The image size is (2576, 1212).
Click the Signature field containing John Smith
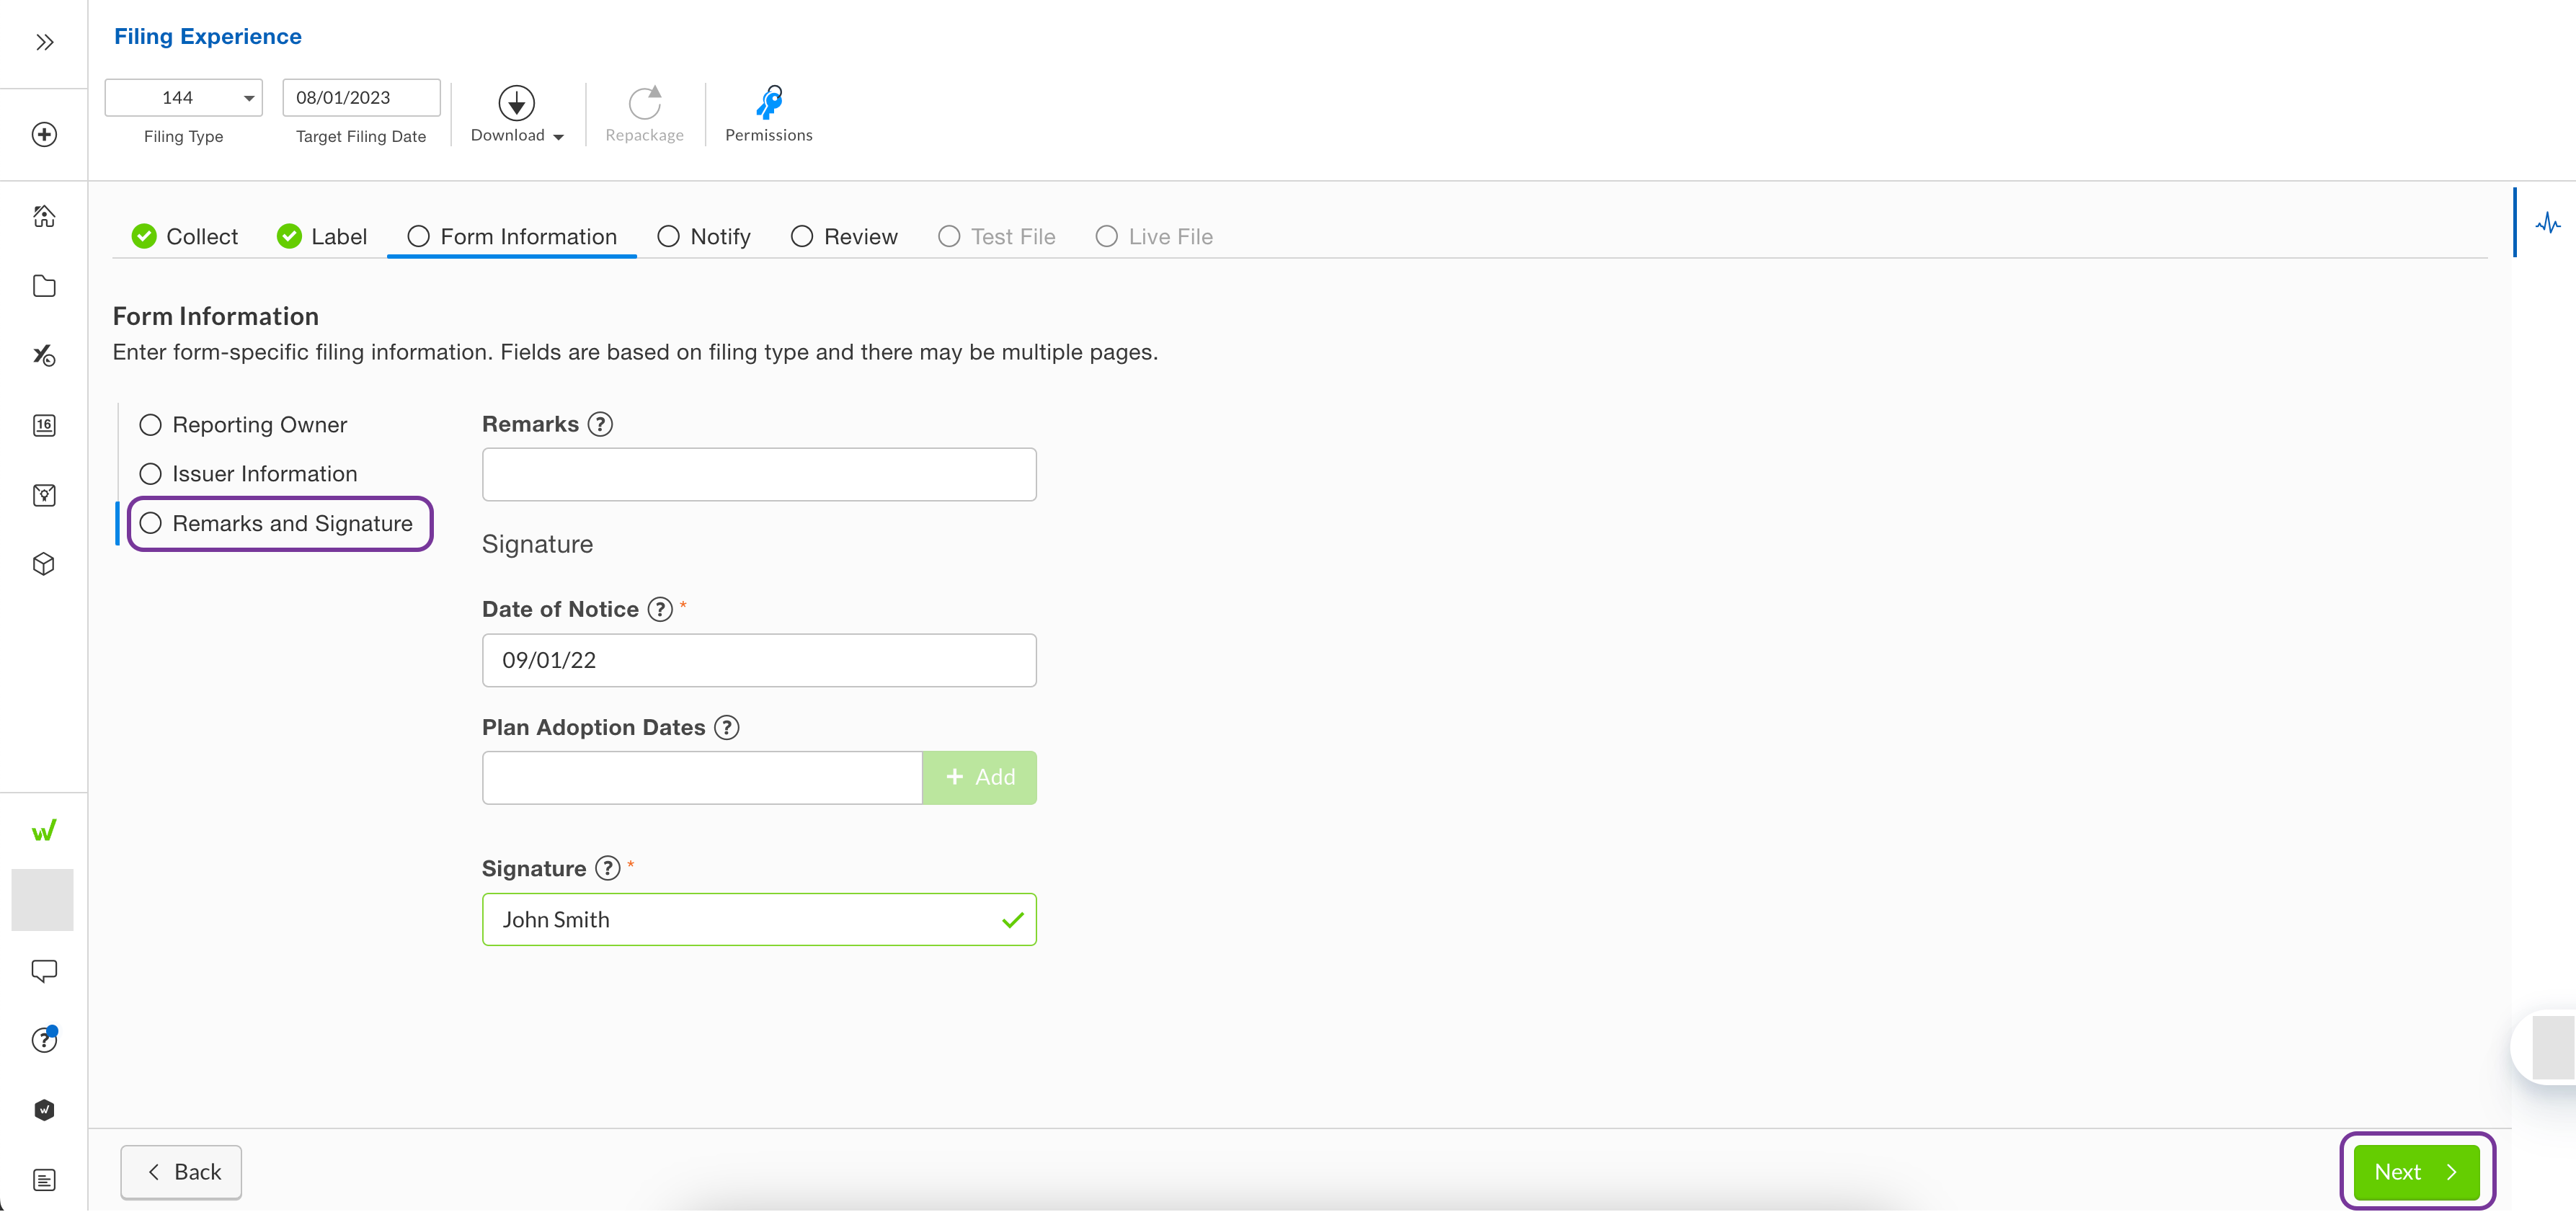[x=758, y=919]
